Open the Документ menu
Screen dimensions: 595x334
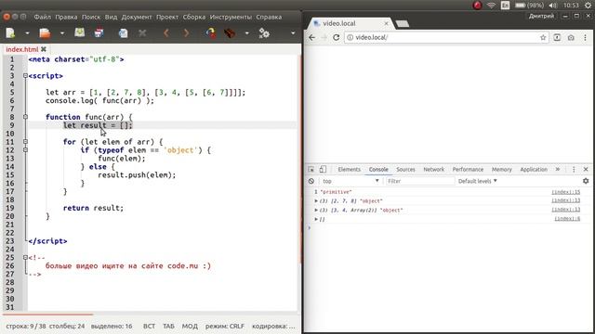tap(137, 17)
